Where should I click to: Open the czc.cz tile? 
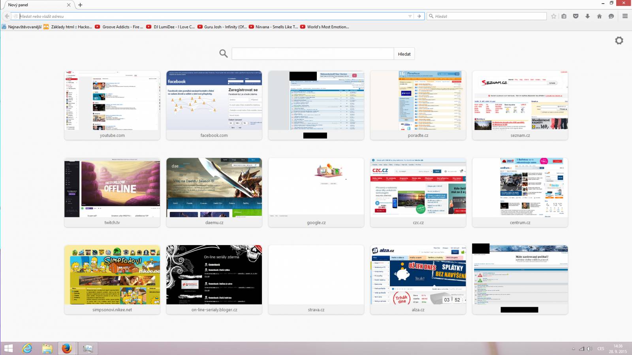pos(418,193)
